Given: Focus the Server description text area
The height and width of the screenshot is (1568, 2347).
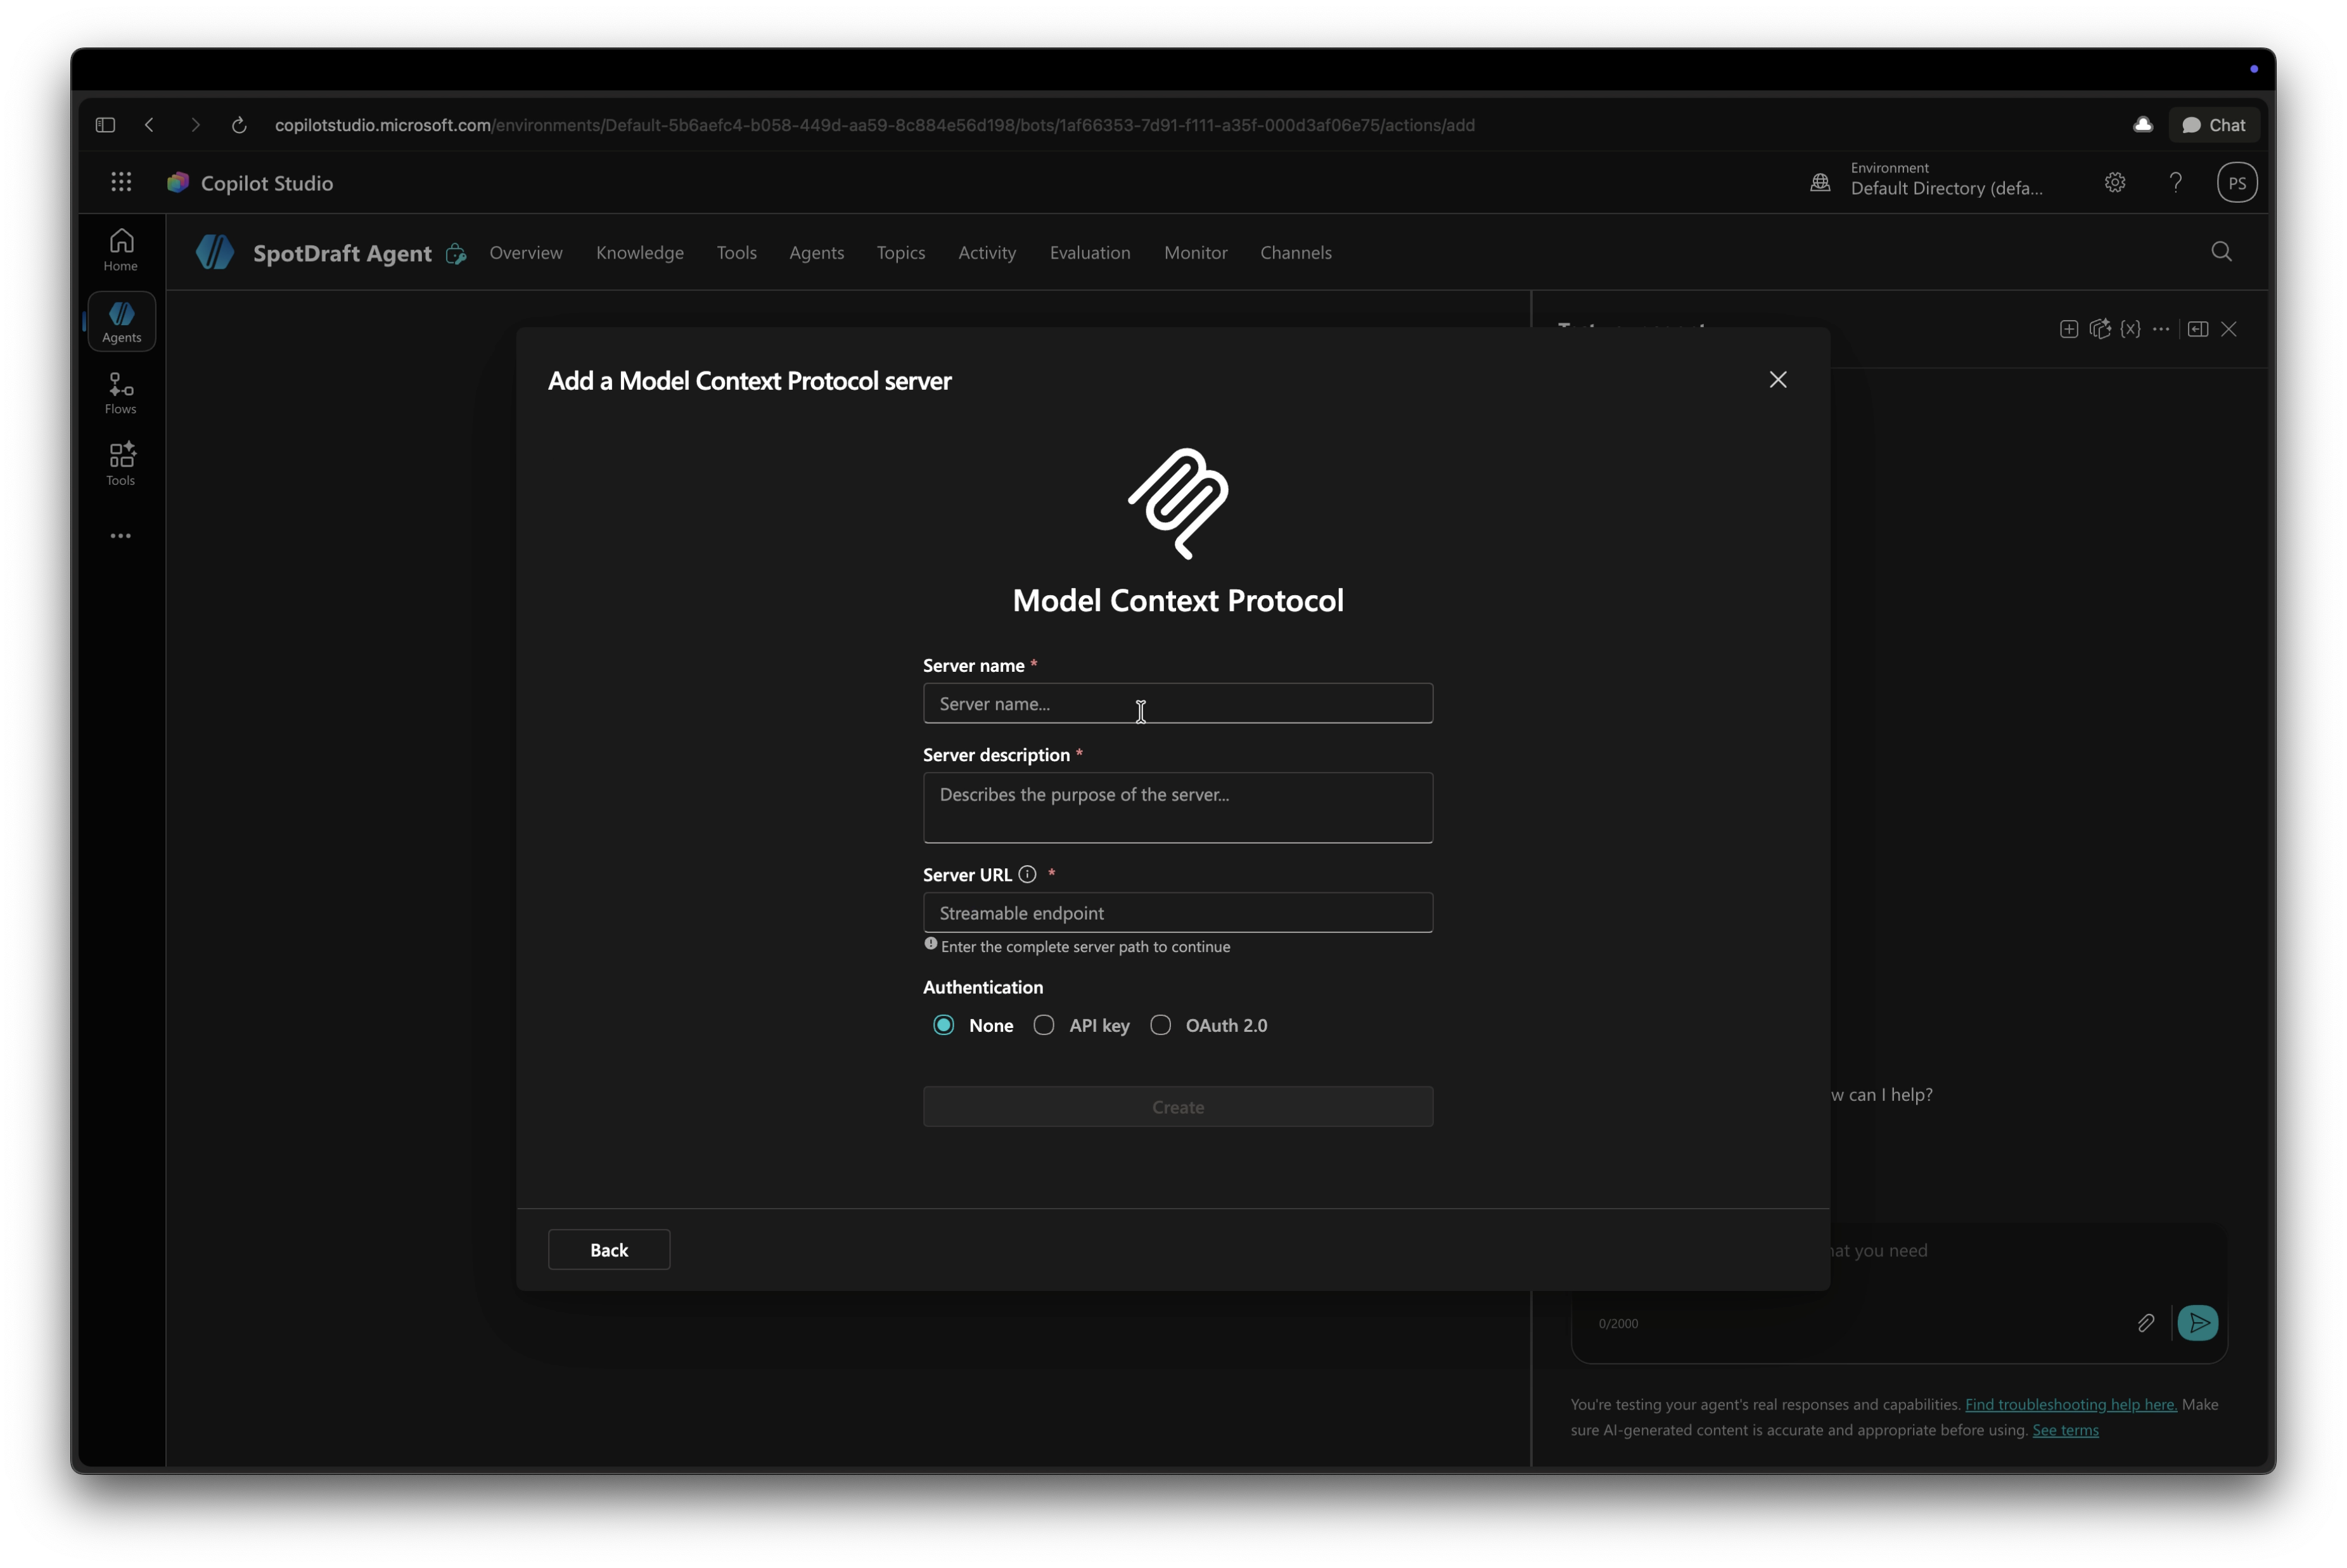Looking at the screenshot, I should (x=1177, y=808).
